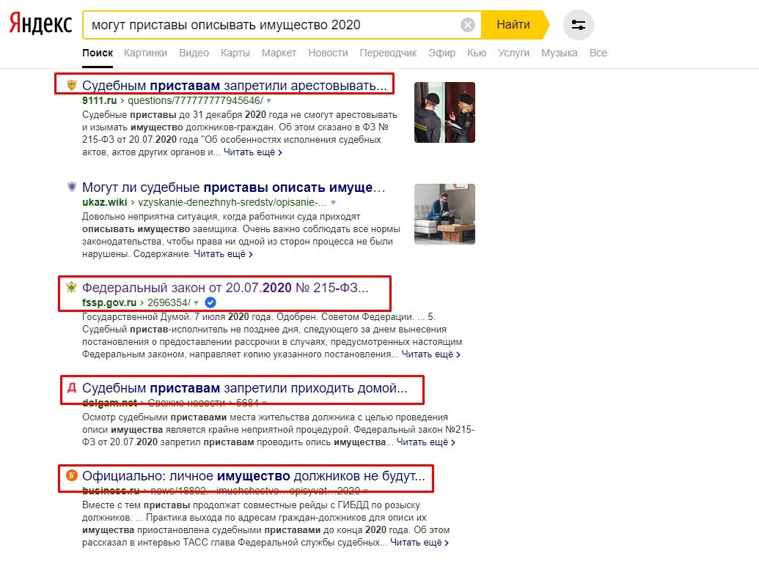Click the ukaz.wiki domain link
This screenshot has width=759, height=569.
coord(105,202)
